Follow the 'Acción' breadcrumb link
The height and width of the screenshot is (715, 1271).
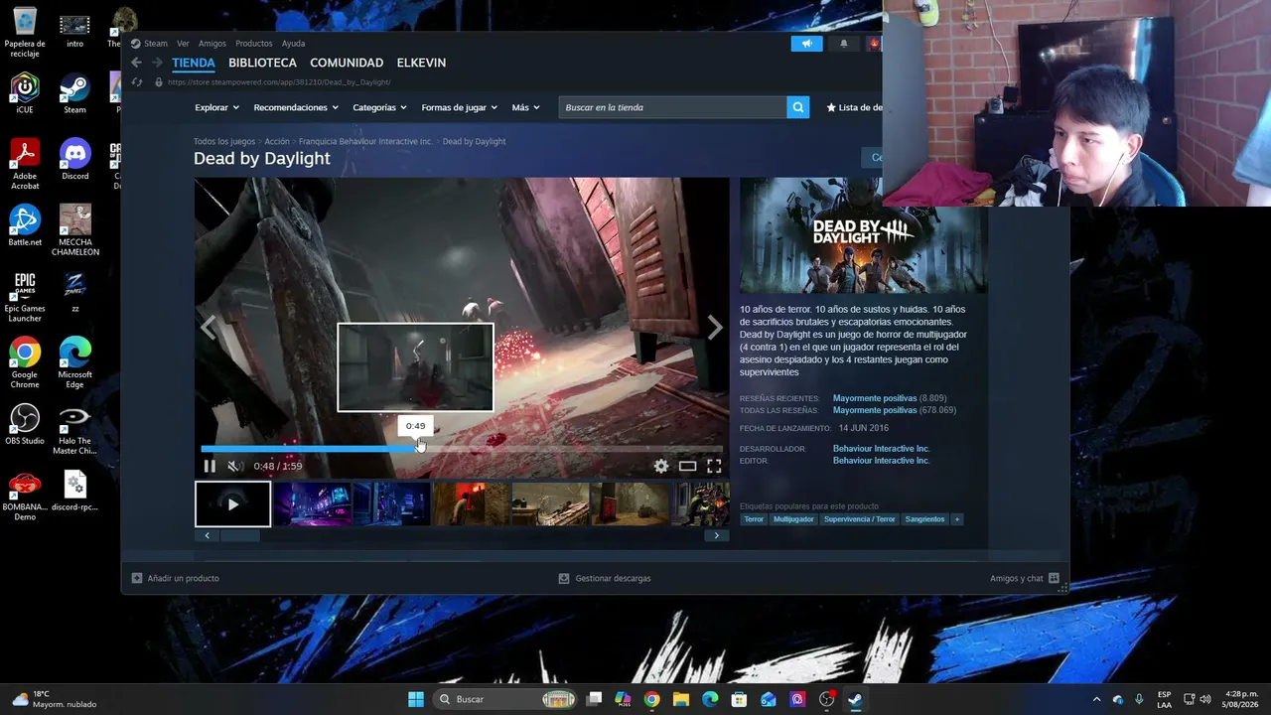coord(277,142)
